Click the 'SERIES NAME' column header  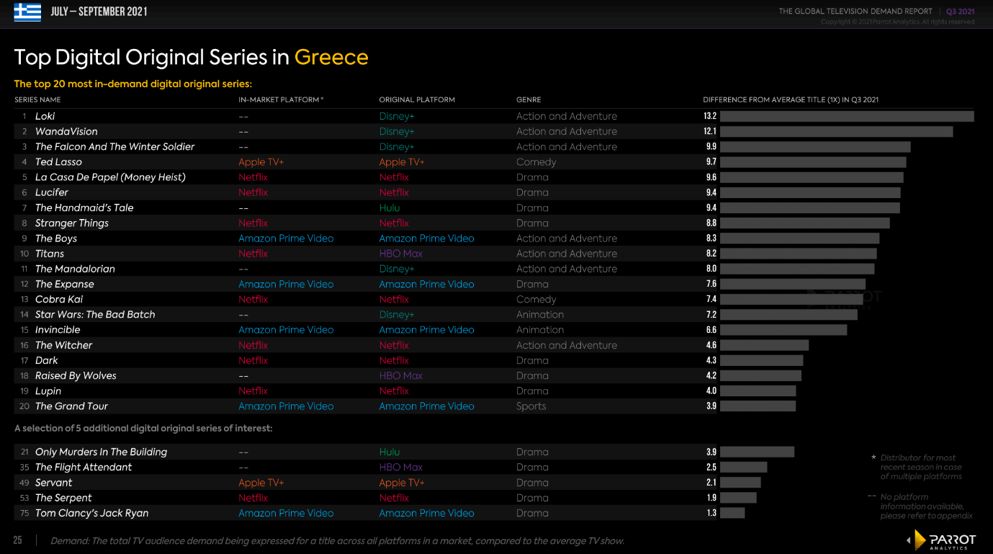click(x=37, y=99)
